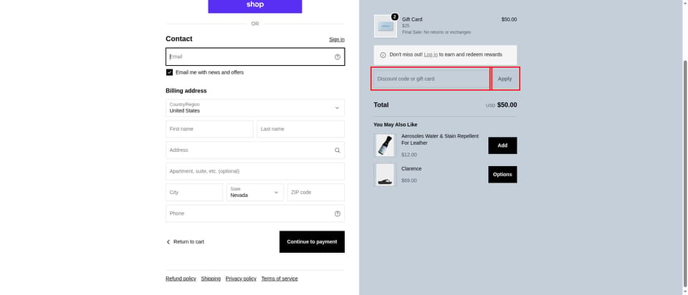Open the Privacy policy link

click(x=241, y=279)
